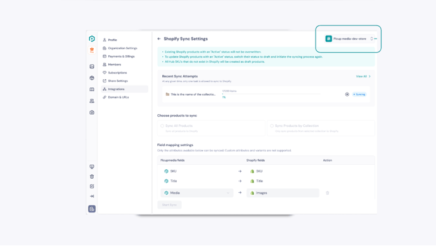The height and width of the screenshot is (246, 436).
Task: Click the 'Recent Sync Attempts' heading
Action: (180, 76)
